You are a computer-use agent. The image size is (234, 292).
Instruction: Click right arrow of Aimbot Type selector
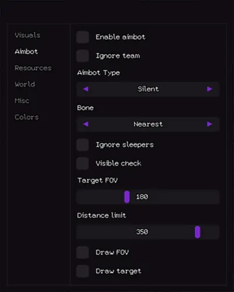209,89
